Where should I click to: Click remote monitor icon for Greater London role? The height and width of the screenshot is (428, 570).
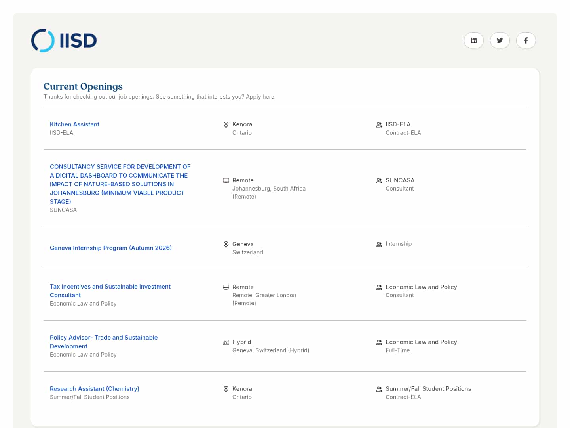pyautogui.click(x=226, y=287)
